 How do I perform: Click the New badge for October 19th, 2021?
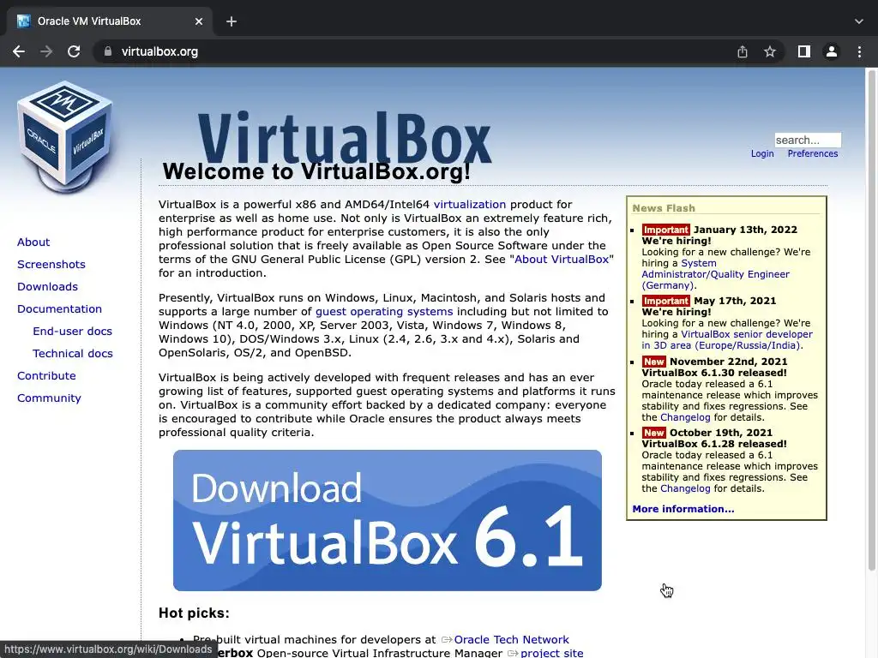pos(653,433)
